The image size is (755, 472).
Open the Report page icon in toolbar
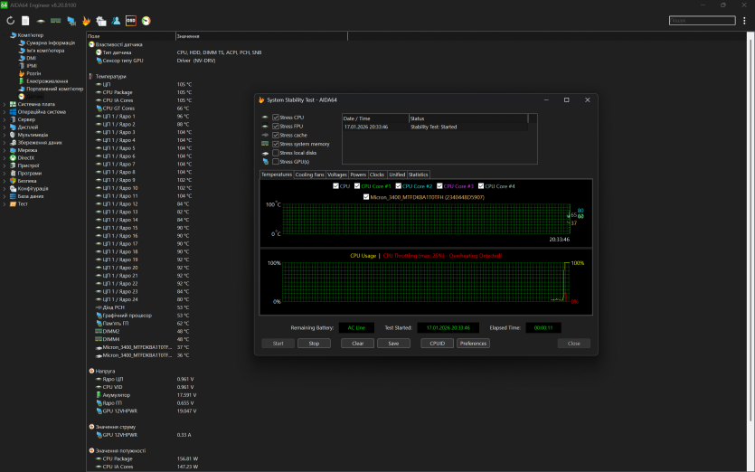pyautogui.click(x=25, y=20)
